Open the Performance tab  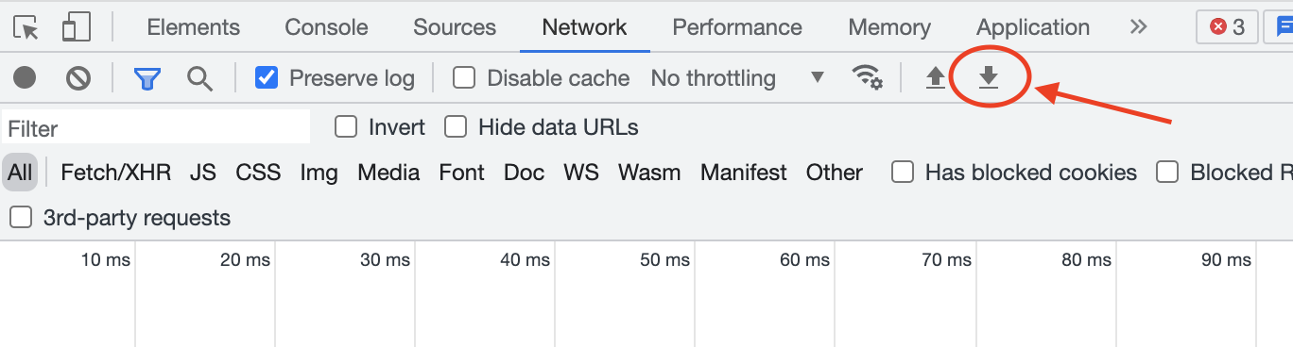(x=737, y=27)
